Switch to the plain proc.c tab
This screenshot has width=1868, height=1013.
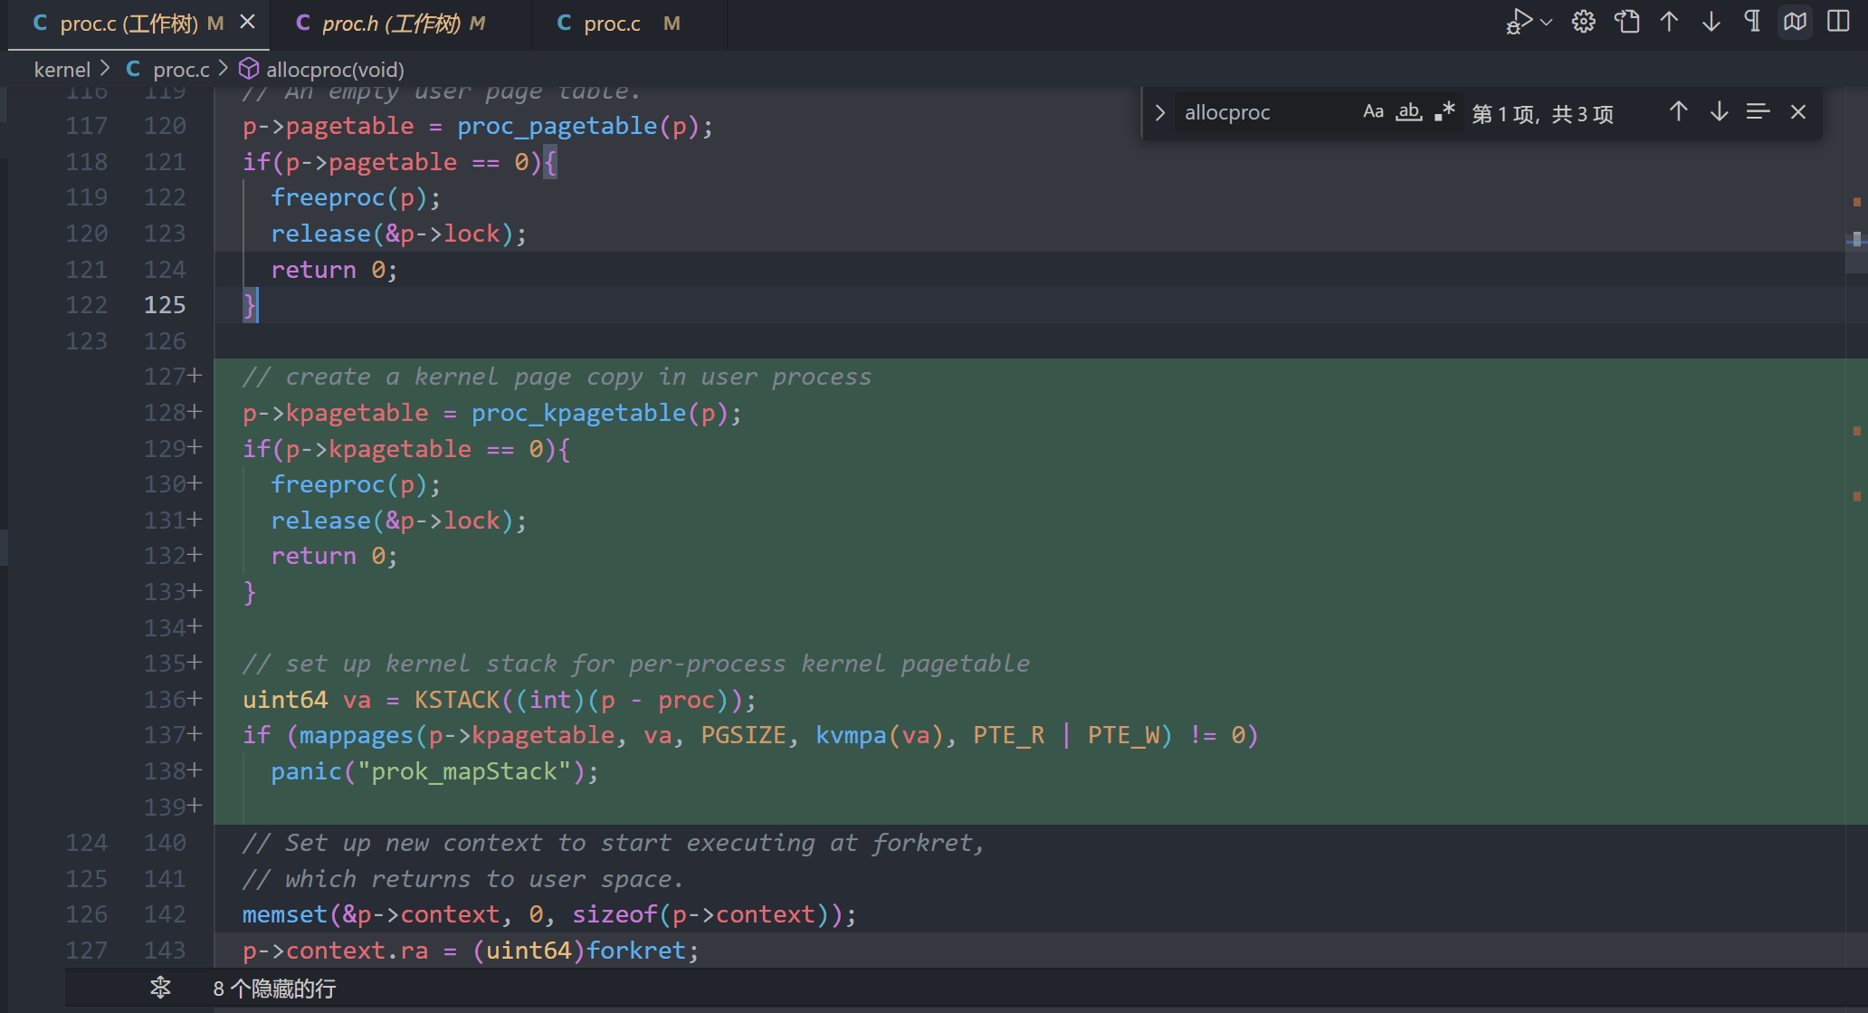[612, 24]
